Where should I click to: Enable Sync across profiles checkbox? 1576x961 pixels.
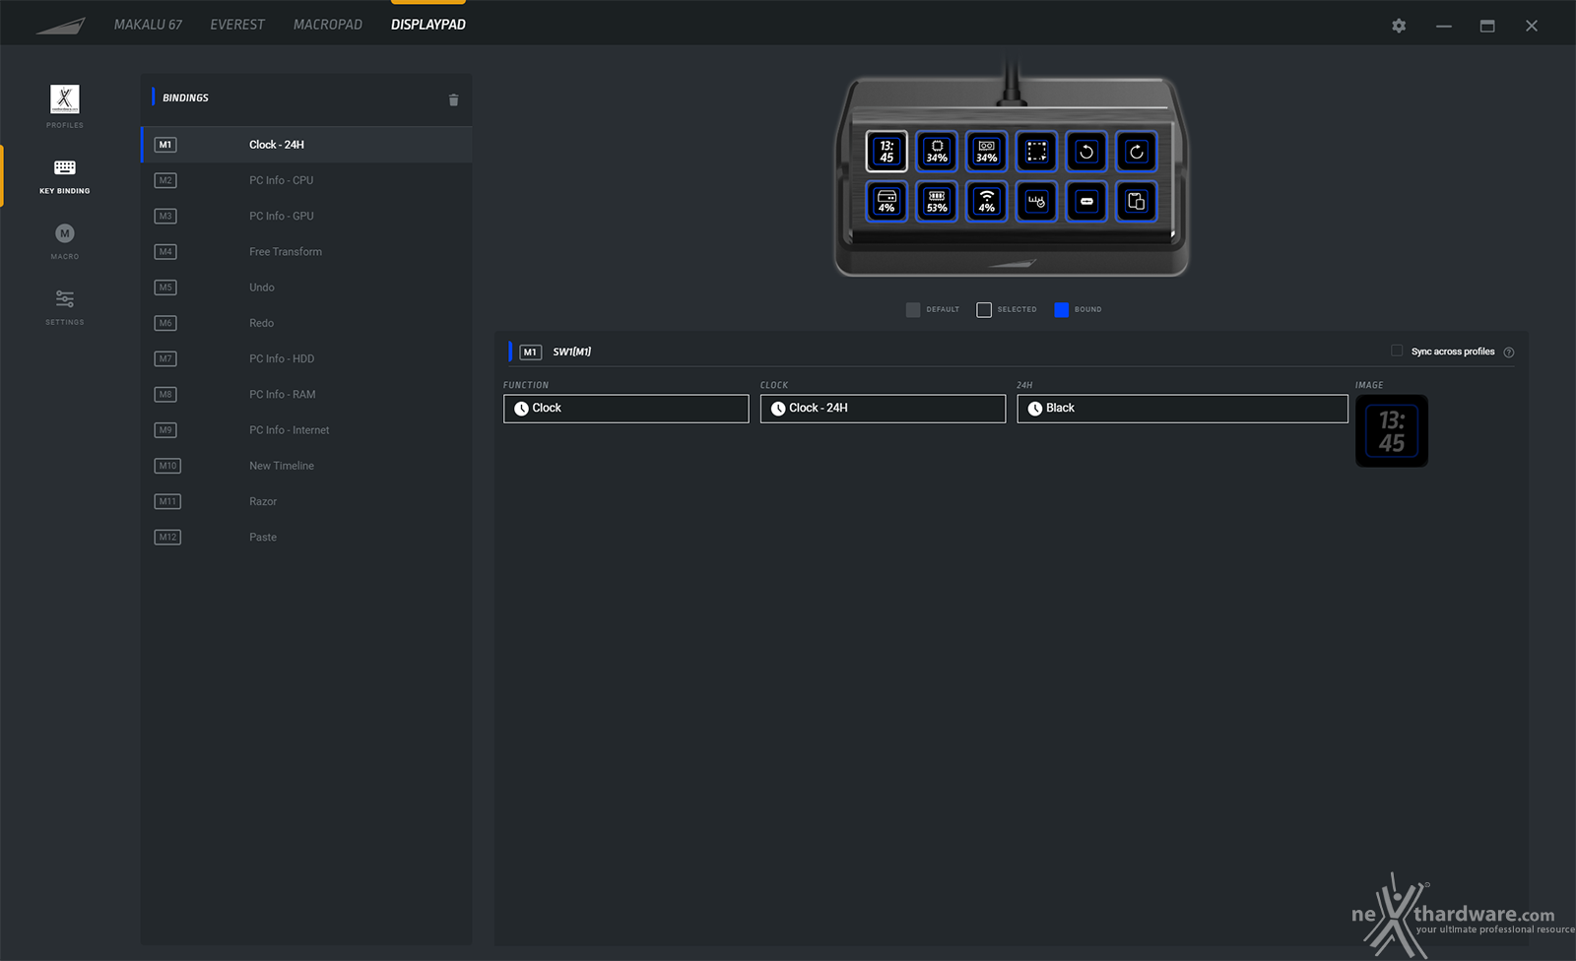tap(1397, 351)
